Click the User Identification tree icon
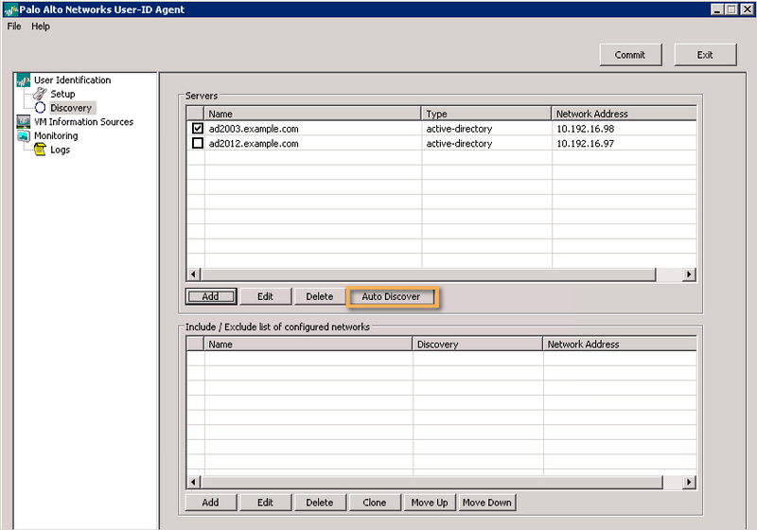The height and width of the screenshot is (530, 757). [x=24, y=80]
